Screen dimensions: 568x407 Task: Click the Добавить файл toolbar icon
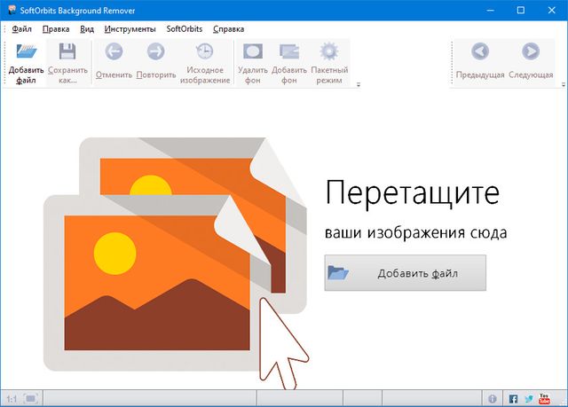click(26, 54)
